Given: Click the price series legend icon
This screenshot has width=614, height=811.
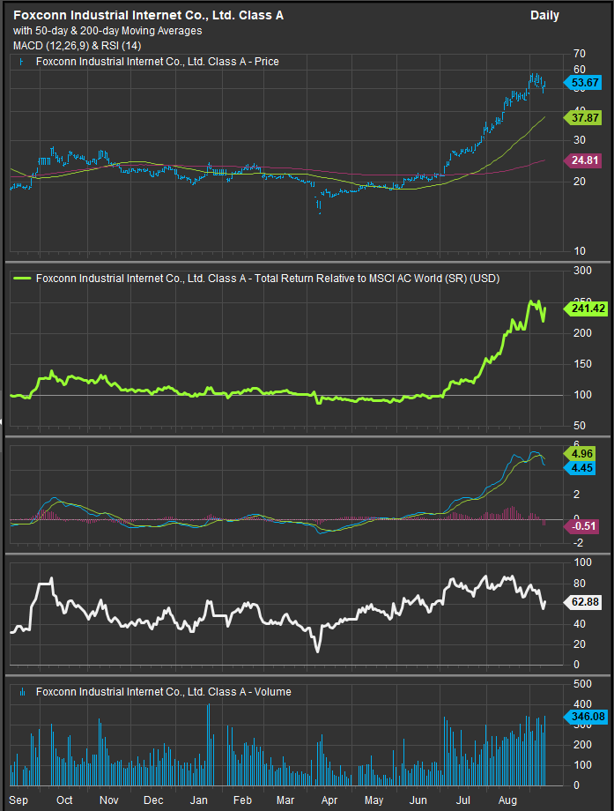Looking at the screenshot, I should click(x=22, y=62).
